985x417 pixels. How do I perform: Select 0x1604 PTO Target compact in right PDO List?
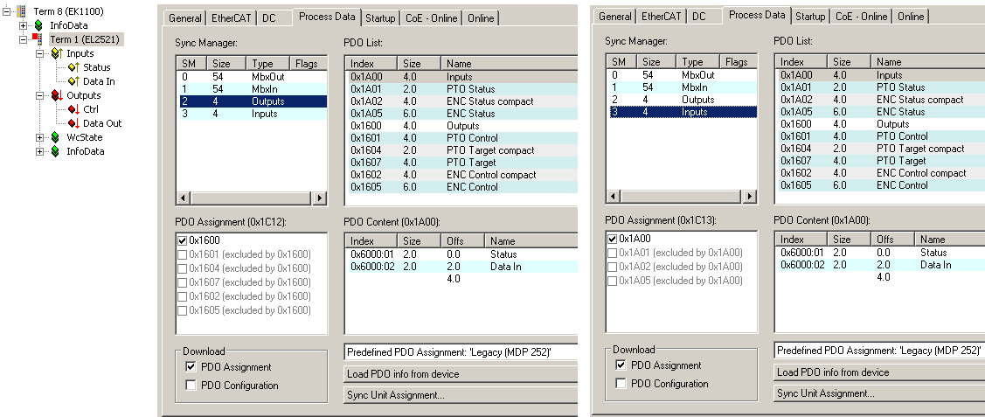point(880,149)
